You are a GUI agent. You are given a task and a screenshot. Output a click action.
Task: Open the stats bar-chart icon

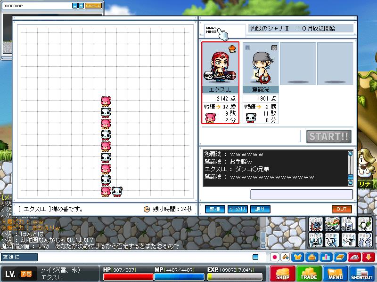pos(326,257)
